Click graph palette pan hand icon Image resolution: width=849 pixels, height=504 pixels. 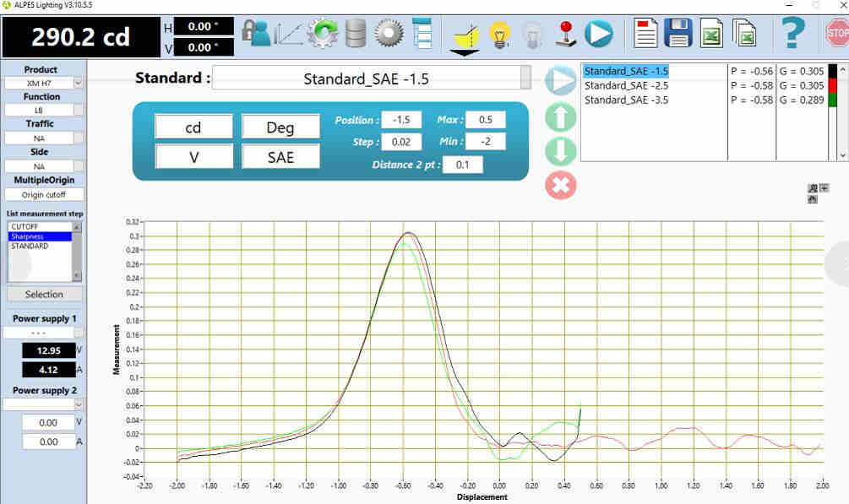coord(812,199)
